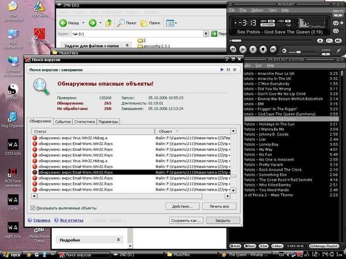
Task: Open the 'Справка' help link
Action: pos(42,220)
